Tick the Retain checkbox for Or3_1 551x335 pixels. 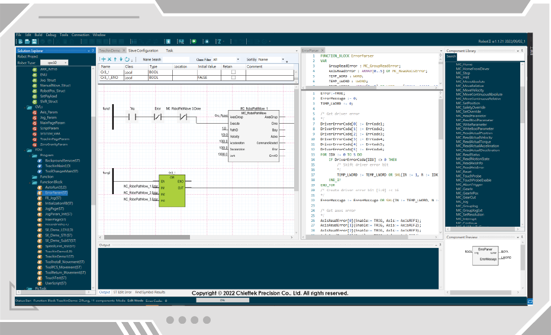click(x=233, y=72)
